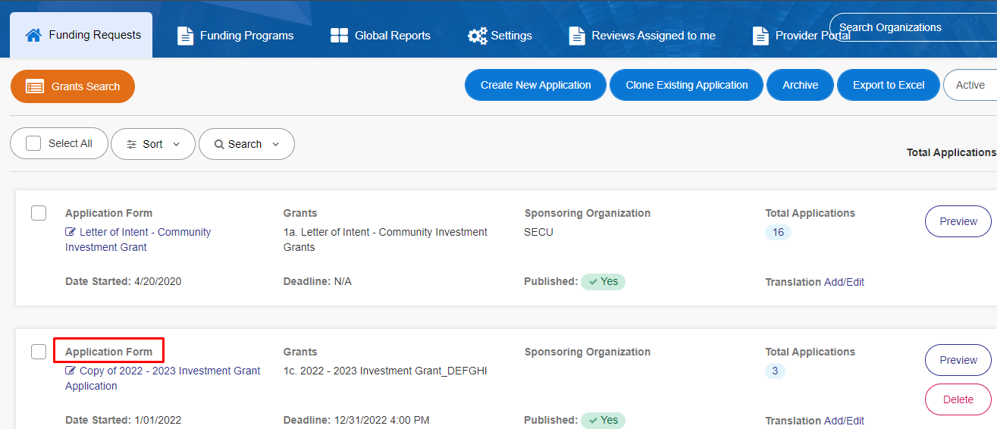This screenshot has width=997, height=429.
Task: Click Published Yes badge in Copy of 2022 row
Action: (603, 420)
